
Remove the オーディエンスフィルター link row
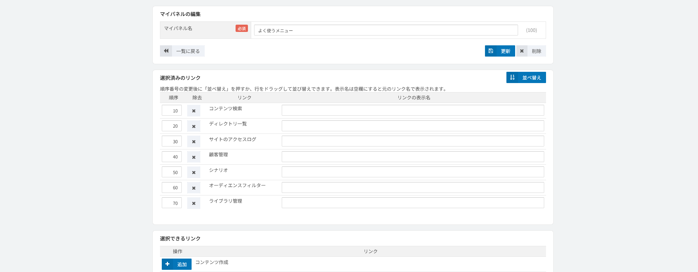[194, 188]
